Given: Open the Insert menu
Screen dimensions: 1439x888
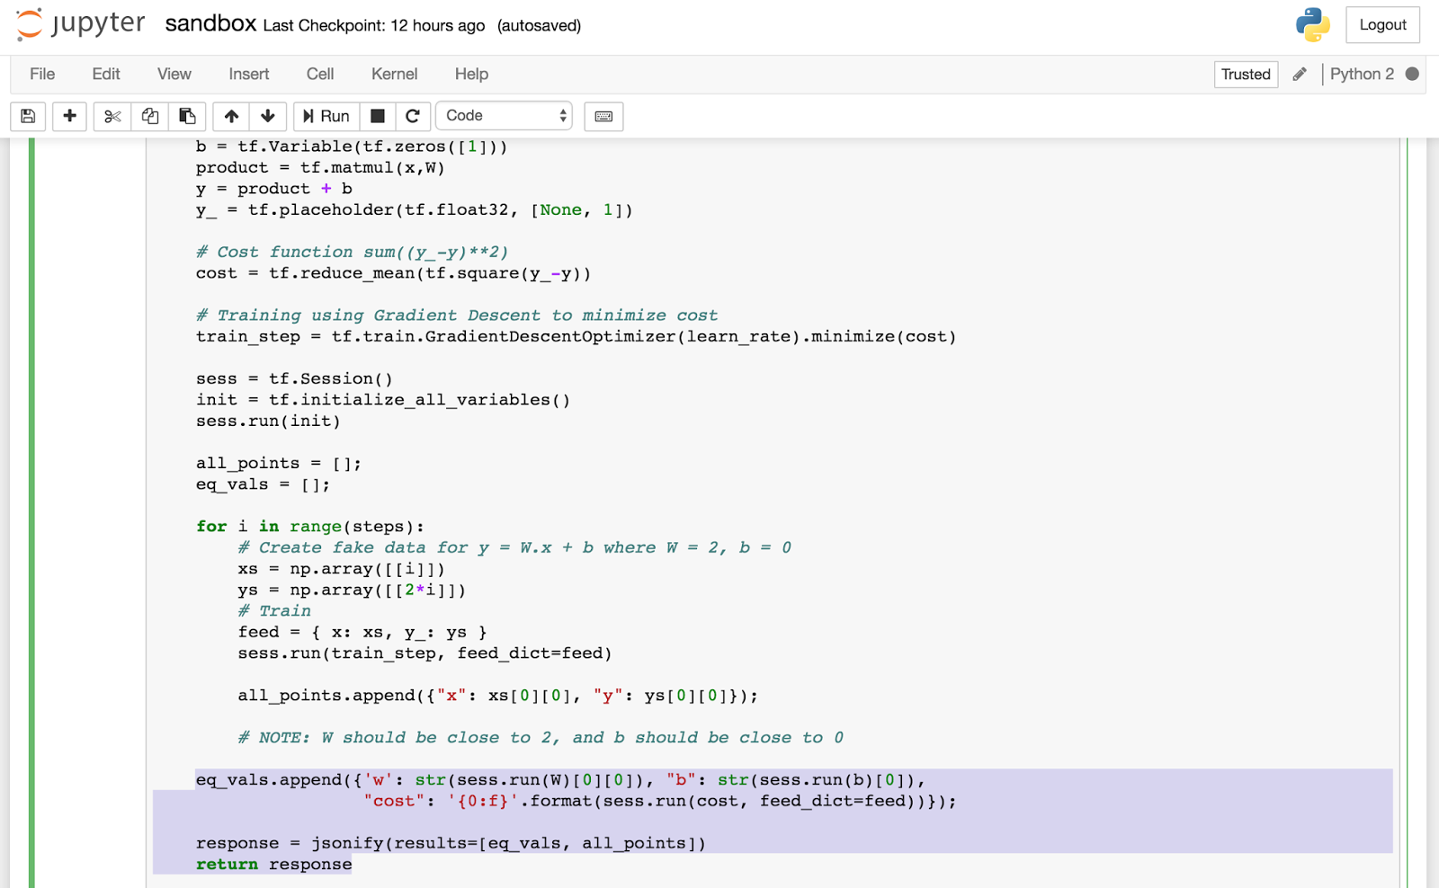Looking at the screenshot, I should tap(248, 74).
